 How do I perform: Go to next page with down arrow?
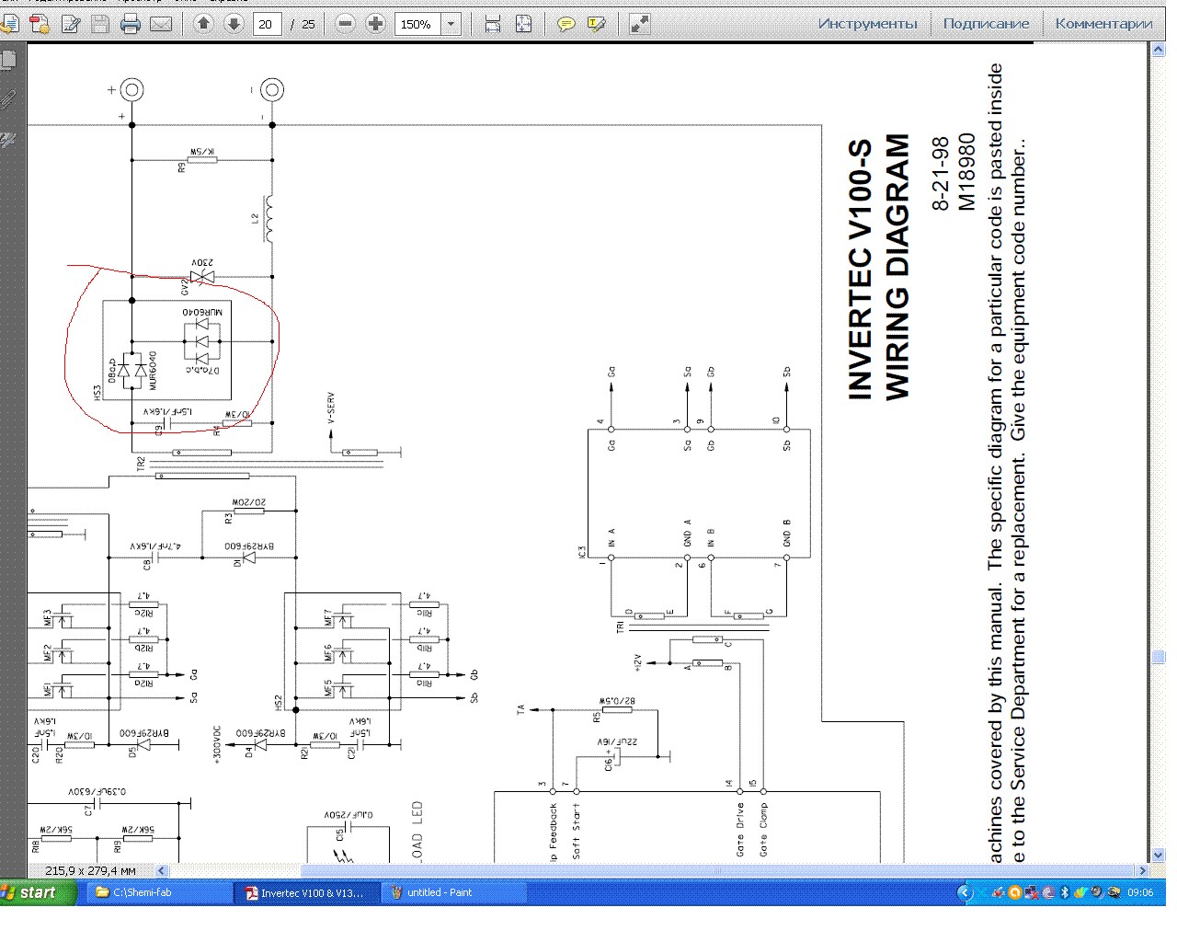[234, 24]
